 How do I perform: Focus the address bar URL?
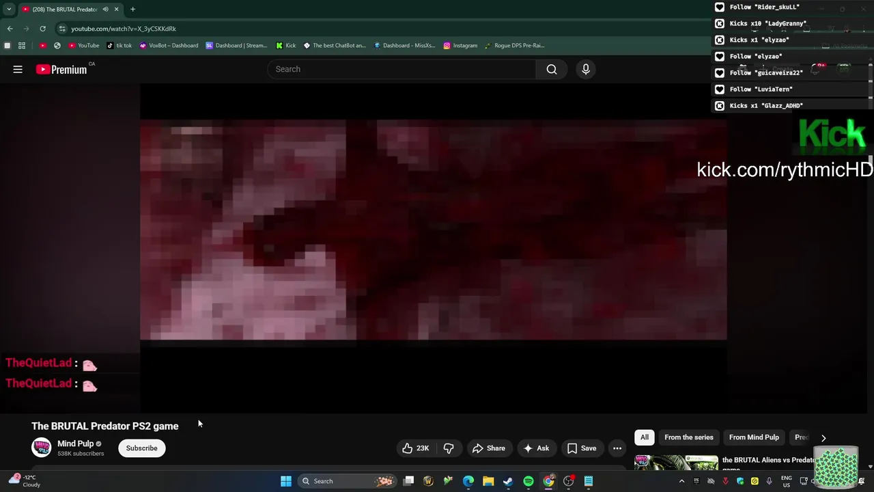click(124, 29)
